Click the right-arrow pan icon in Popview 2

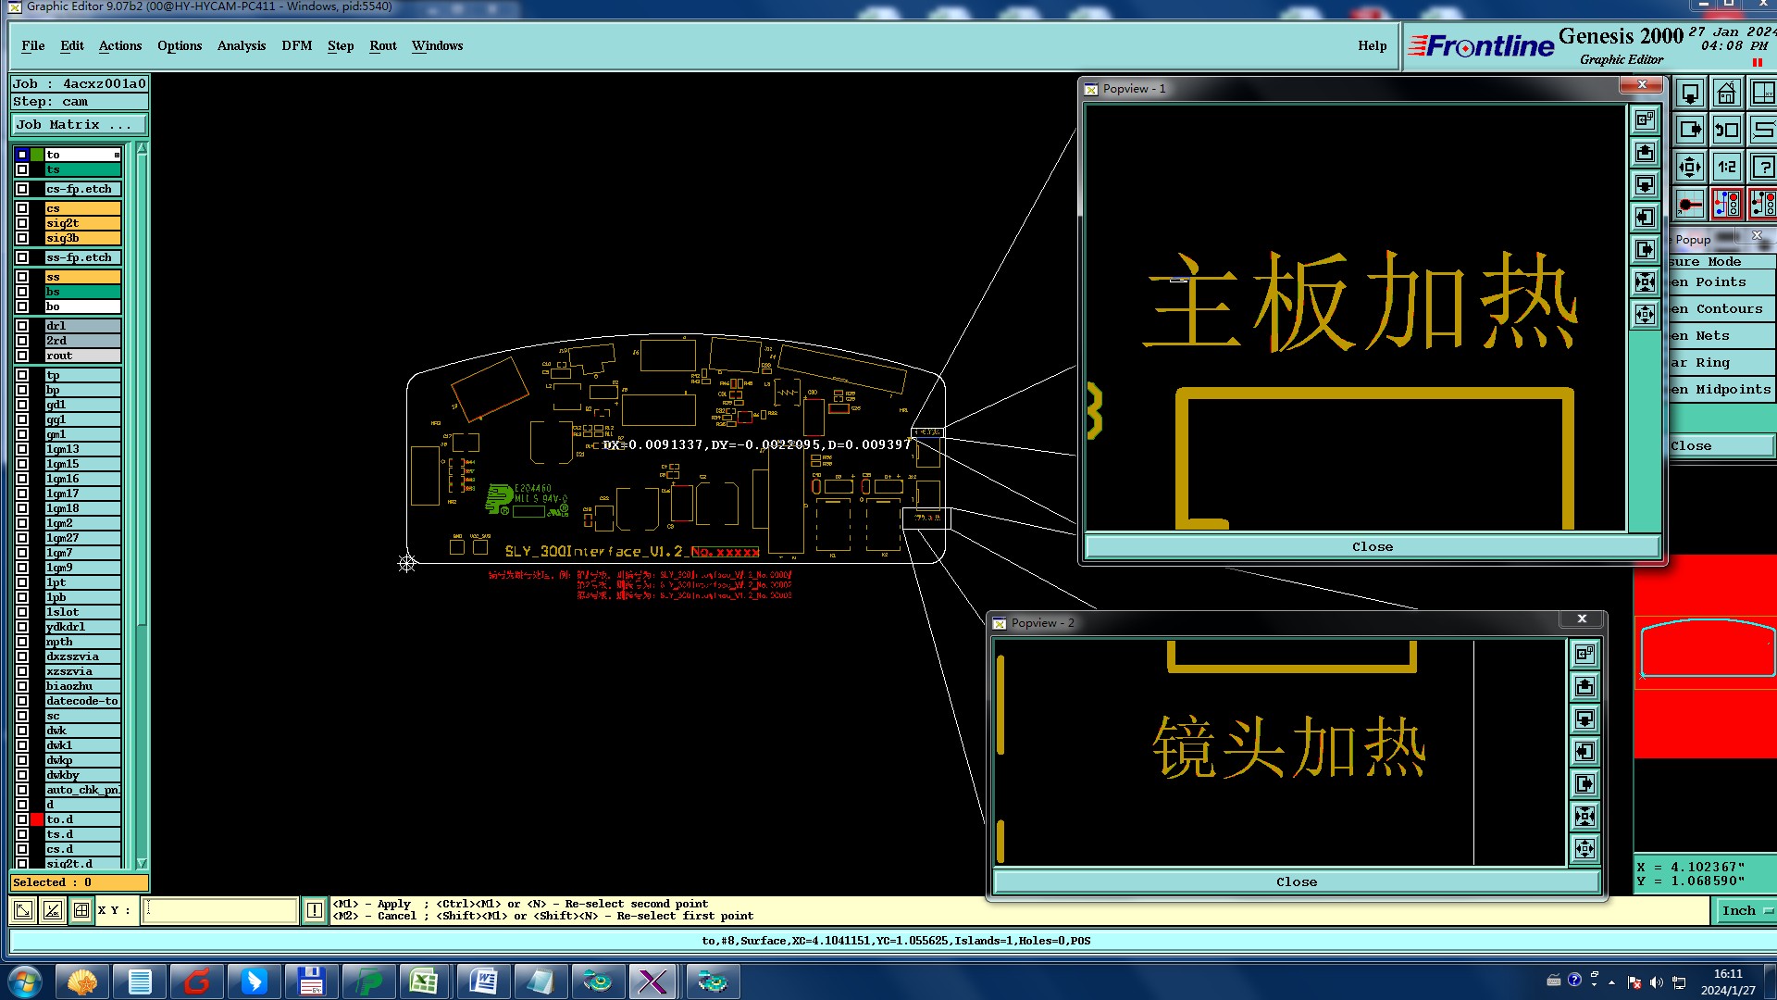point(1584,784)
